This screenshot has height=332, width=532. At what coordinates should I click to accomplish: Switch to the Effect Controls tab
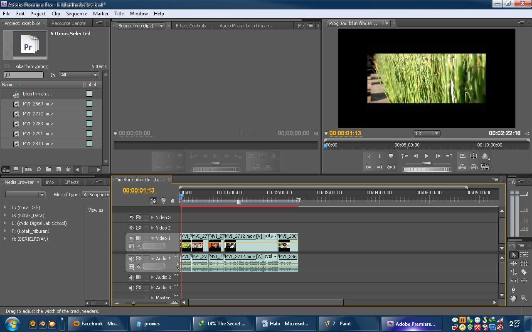tap(191, 26)
